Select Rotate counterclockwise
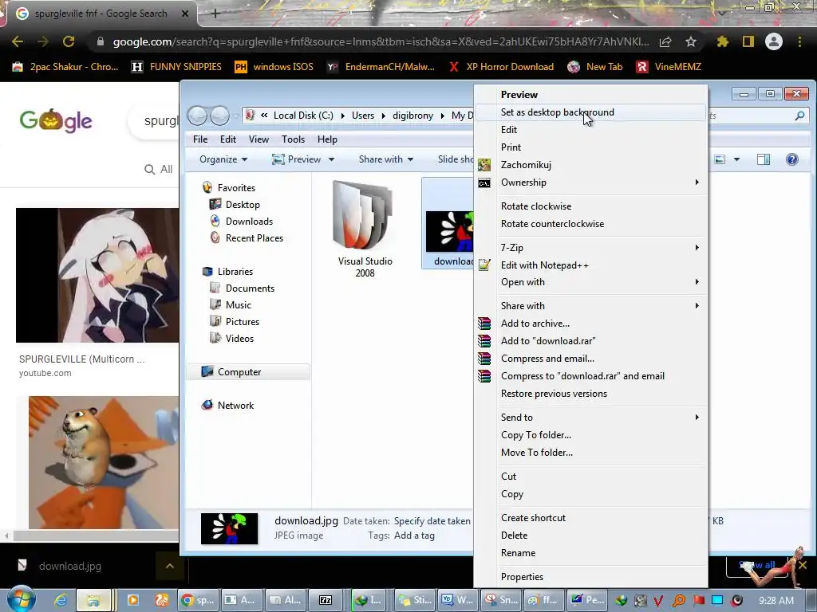817x612 pixels. point(591,224)
